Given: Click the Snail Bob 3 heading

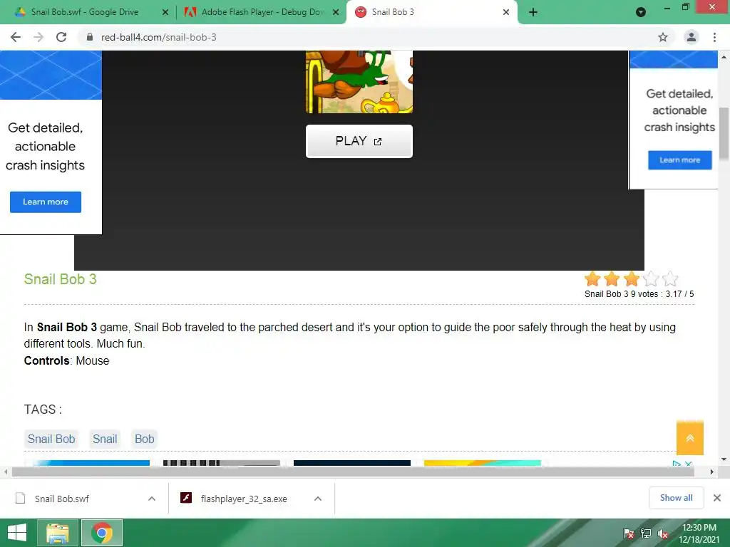Looking at the screenshot, I should (61, 279).
